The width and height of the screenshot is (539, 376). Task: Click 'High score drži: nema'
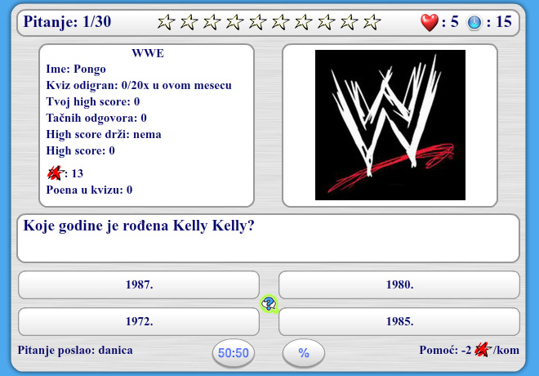104,134
